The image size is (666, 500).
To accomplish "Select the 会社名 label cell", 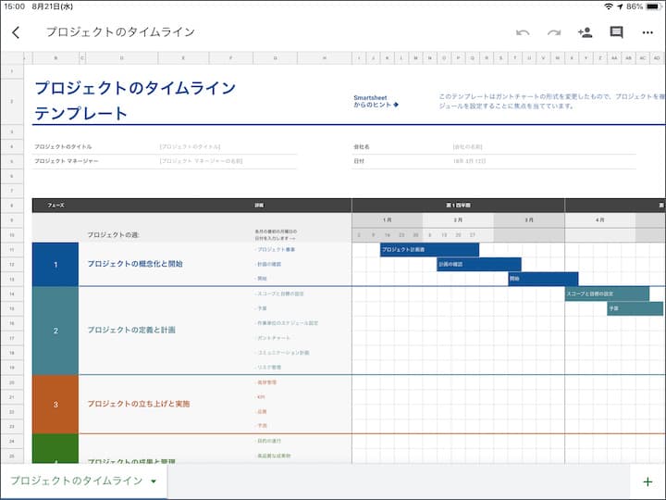I will [x=362, y=146].
